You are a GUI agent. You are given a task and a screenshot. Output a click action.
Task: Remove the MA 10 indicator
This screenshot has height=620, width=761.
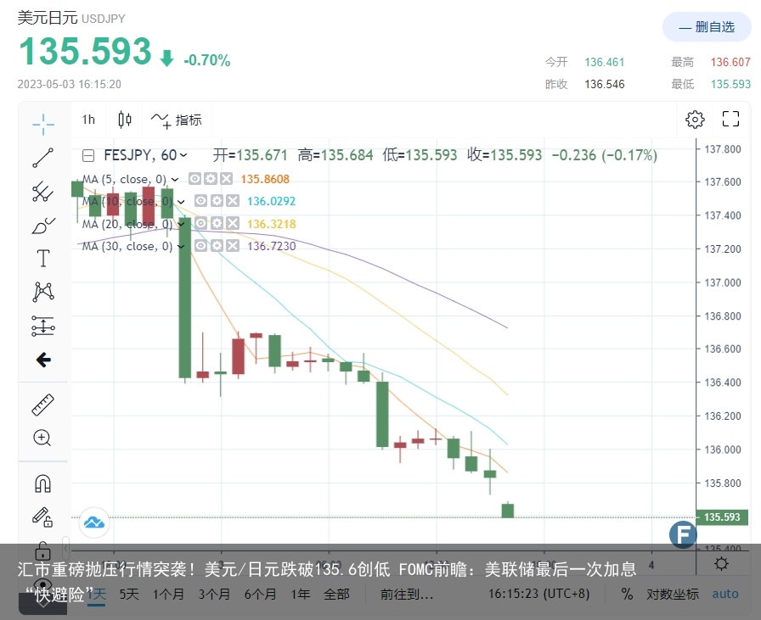point(233,201)
